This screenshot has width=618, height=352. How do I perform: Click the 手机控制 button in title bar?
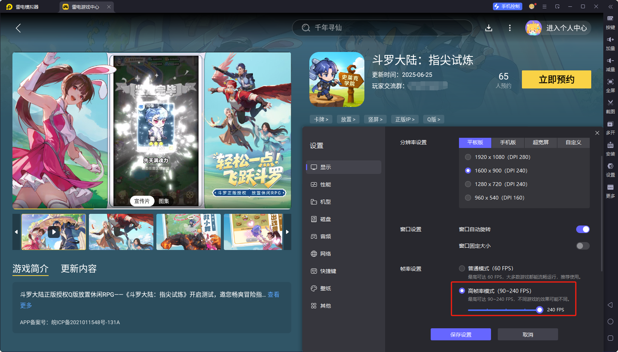[507, 6]
